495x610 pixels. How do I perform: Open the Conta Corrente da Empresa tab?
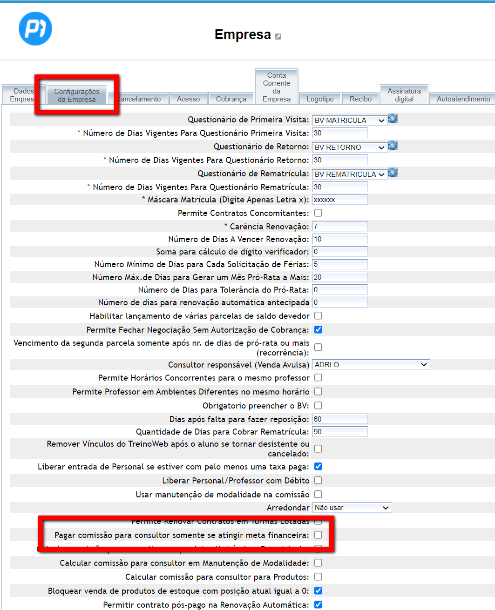pyautogui.click(x=277, y=87)
